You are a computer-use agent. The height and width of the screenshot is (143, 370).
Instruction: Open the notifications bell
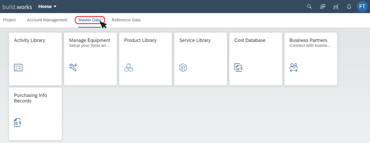pos(349,7)
